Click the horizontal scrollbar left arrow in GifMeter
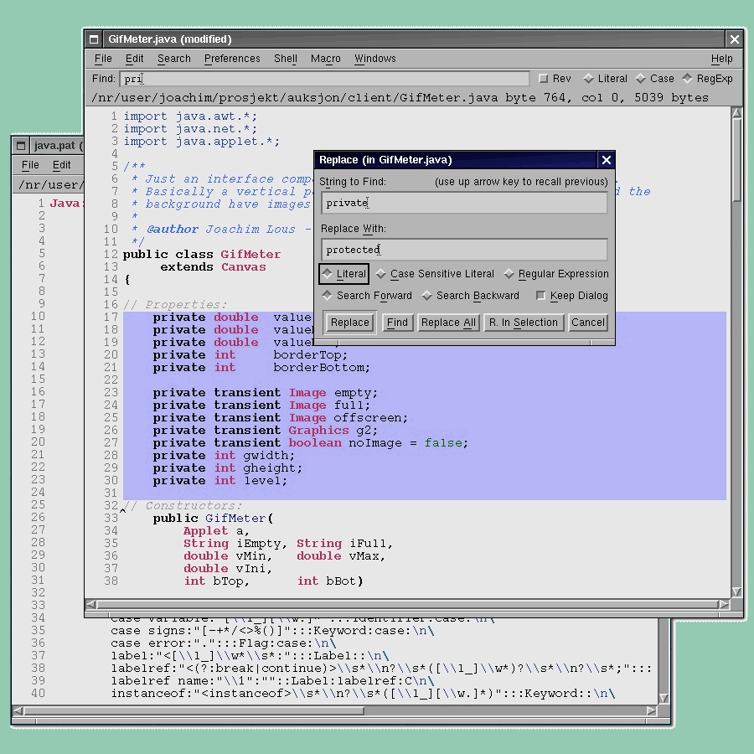Image resolution: width=754 pixels, height=754 pixels. (x=90, y=604)
